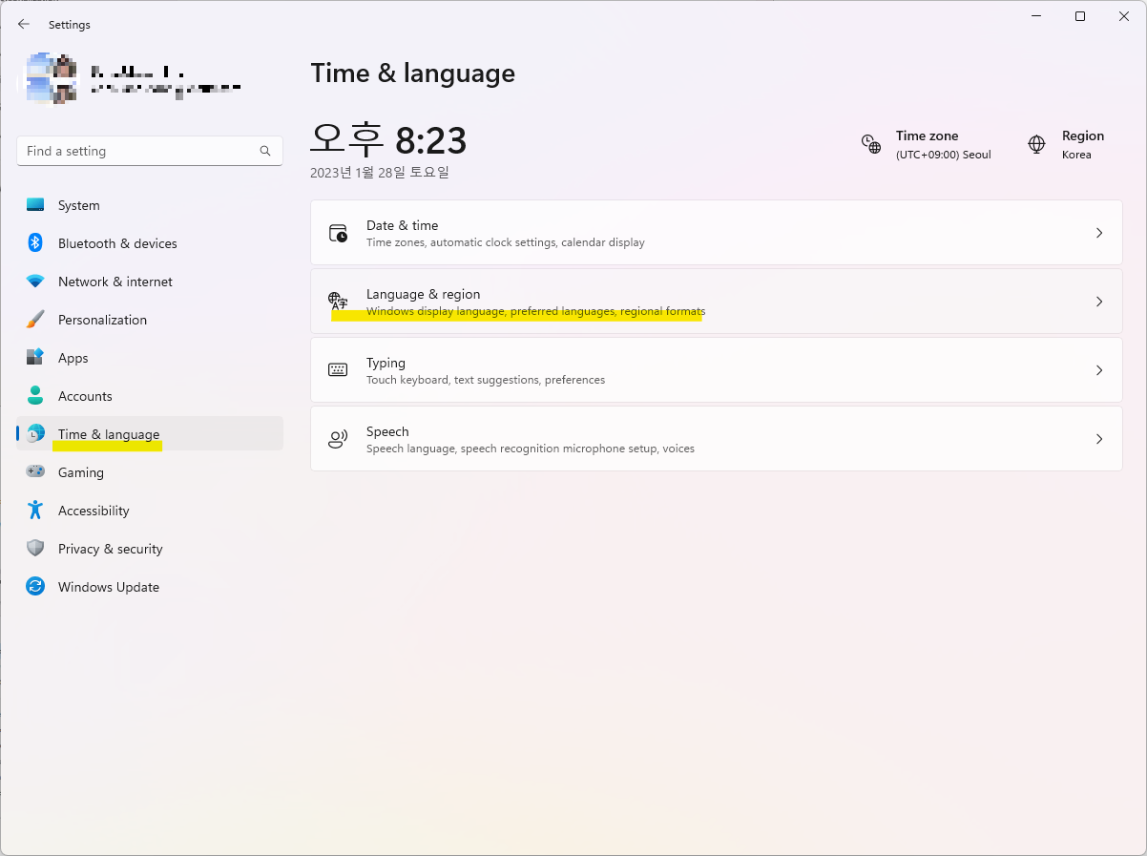Click the back arrow in the title bar

24,25
